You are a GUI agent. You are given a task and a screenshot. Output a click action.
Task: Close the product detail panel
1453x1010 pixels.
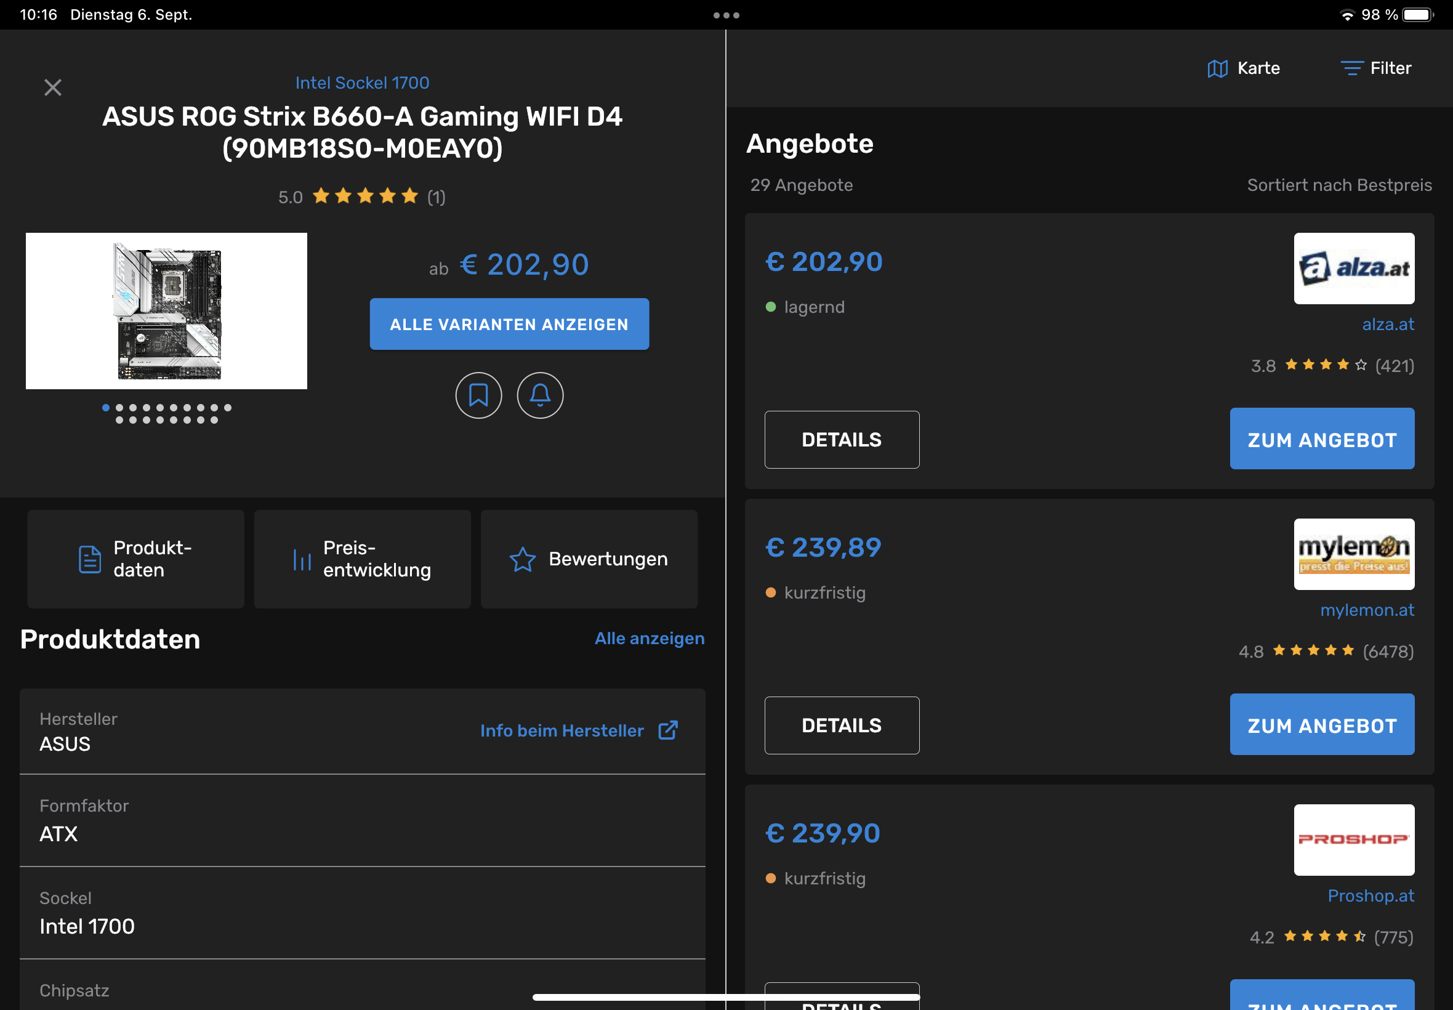pos(53,87)
